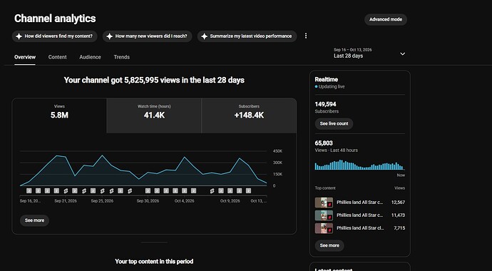492x271 pixels.
Task: Ask 'How many new viewers did I reach?'
Action: click(x=147, y=36)
